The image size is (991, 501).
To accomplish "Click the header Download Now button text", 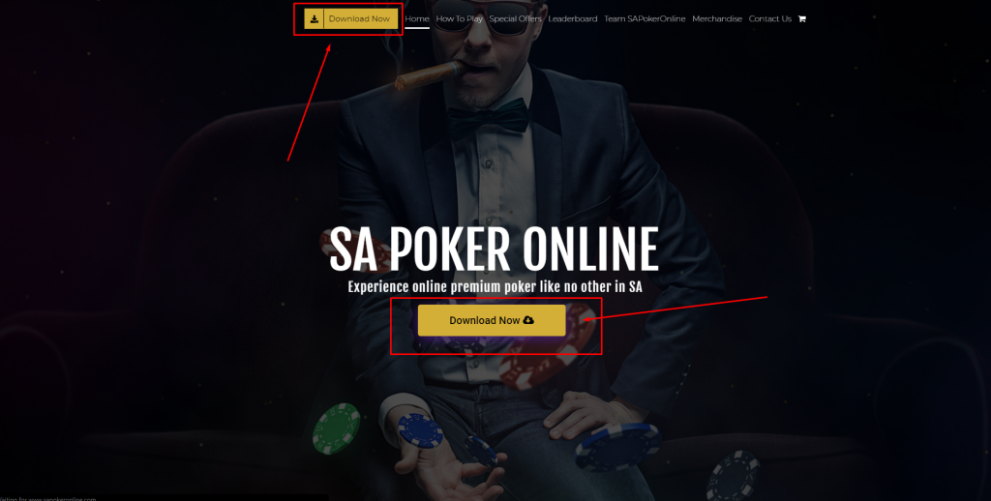I will (x=359, y=19).
